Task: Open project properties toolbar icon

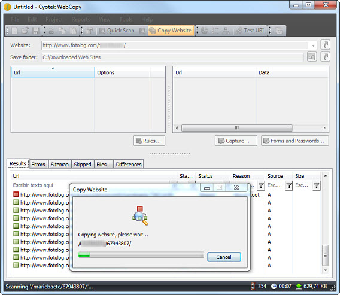Action: click(89, 31)
